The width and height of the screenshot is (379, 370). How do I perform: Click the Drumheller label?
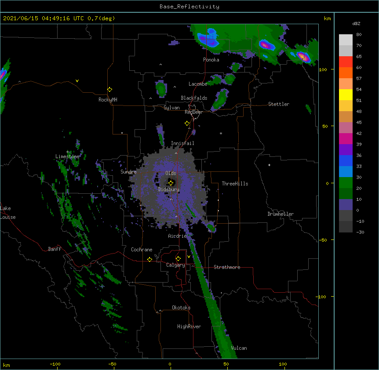pos(281,214)
